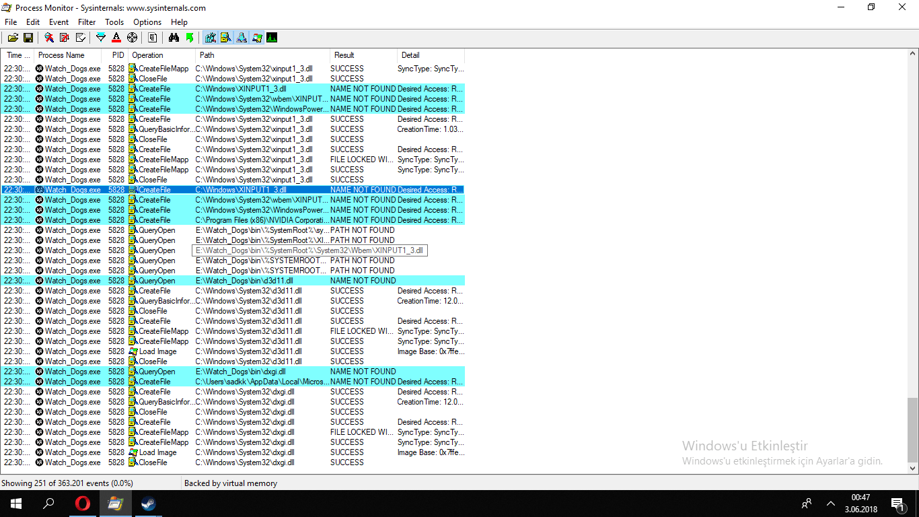Click the top CreateFileMapp xinput1_3.dll row
919x517 pixels.
(x=233, y=69)
